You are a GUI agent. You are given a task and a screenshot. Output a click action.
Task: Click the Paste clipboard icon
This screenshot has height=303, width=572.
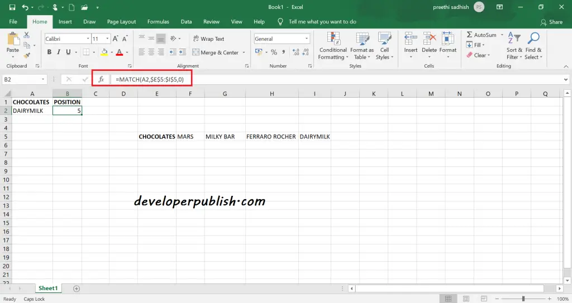13,39
